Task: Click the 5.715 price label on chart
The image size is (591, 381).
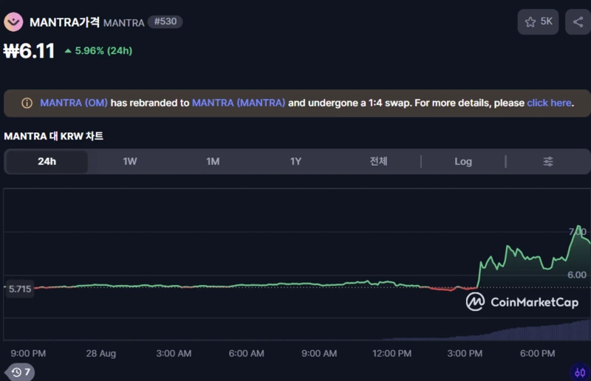Action: point(20,289)
